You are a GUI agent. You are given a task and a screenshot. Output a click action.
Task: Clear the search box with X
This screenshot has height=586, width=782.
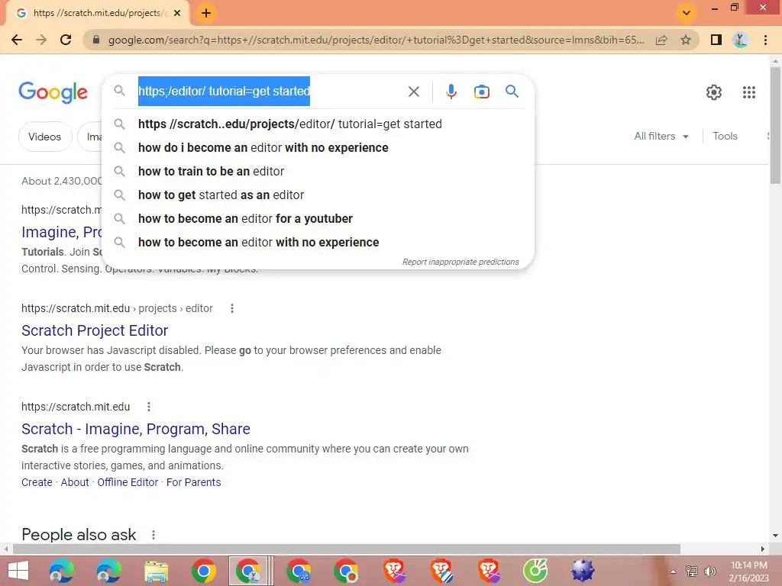[413, 92]
